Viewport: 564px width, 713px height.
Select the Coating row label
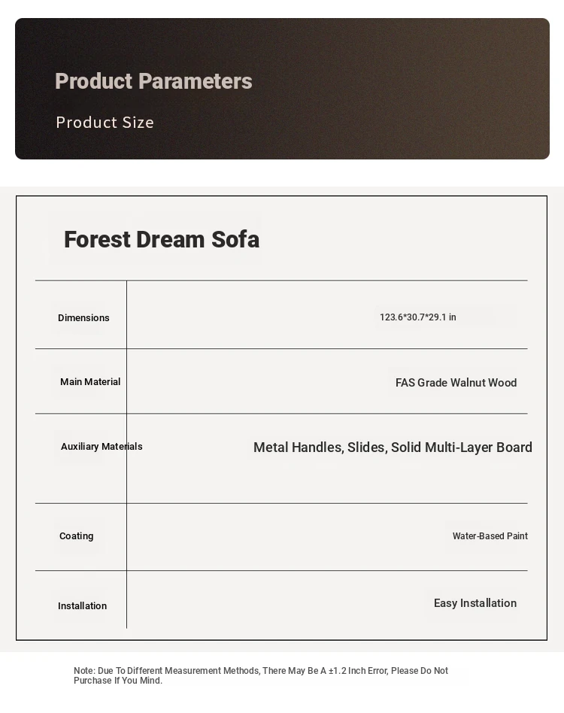click(76, 536)
